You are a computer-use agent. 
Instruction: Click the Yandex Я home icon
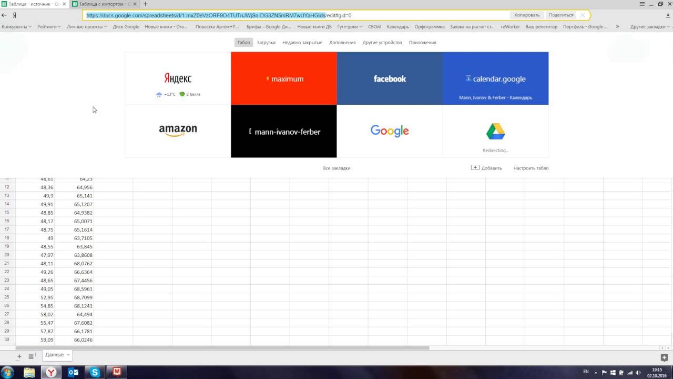(x=14, y=15)
